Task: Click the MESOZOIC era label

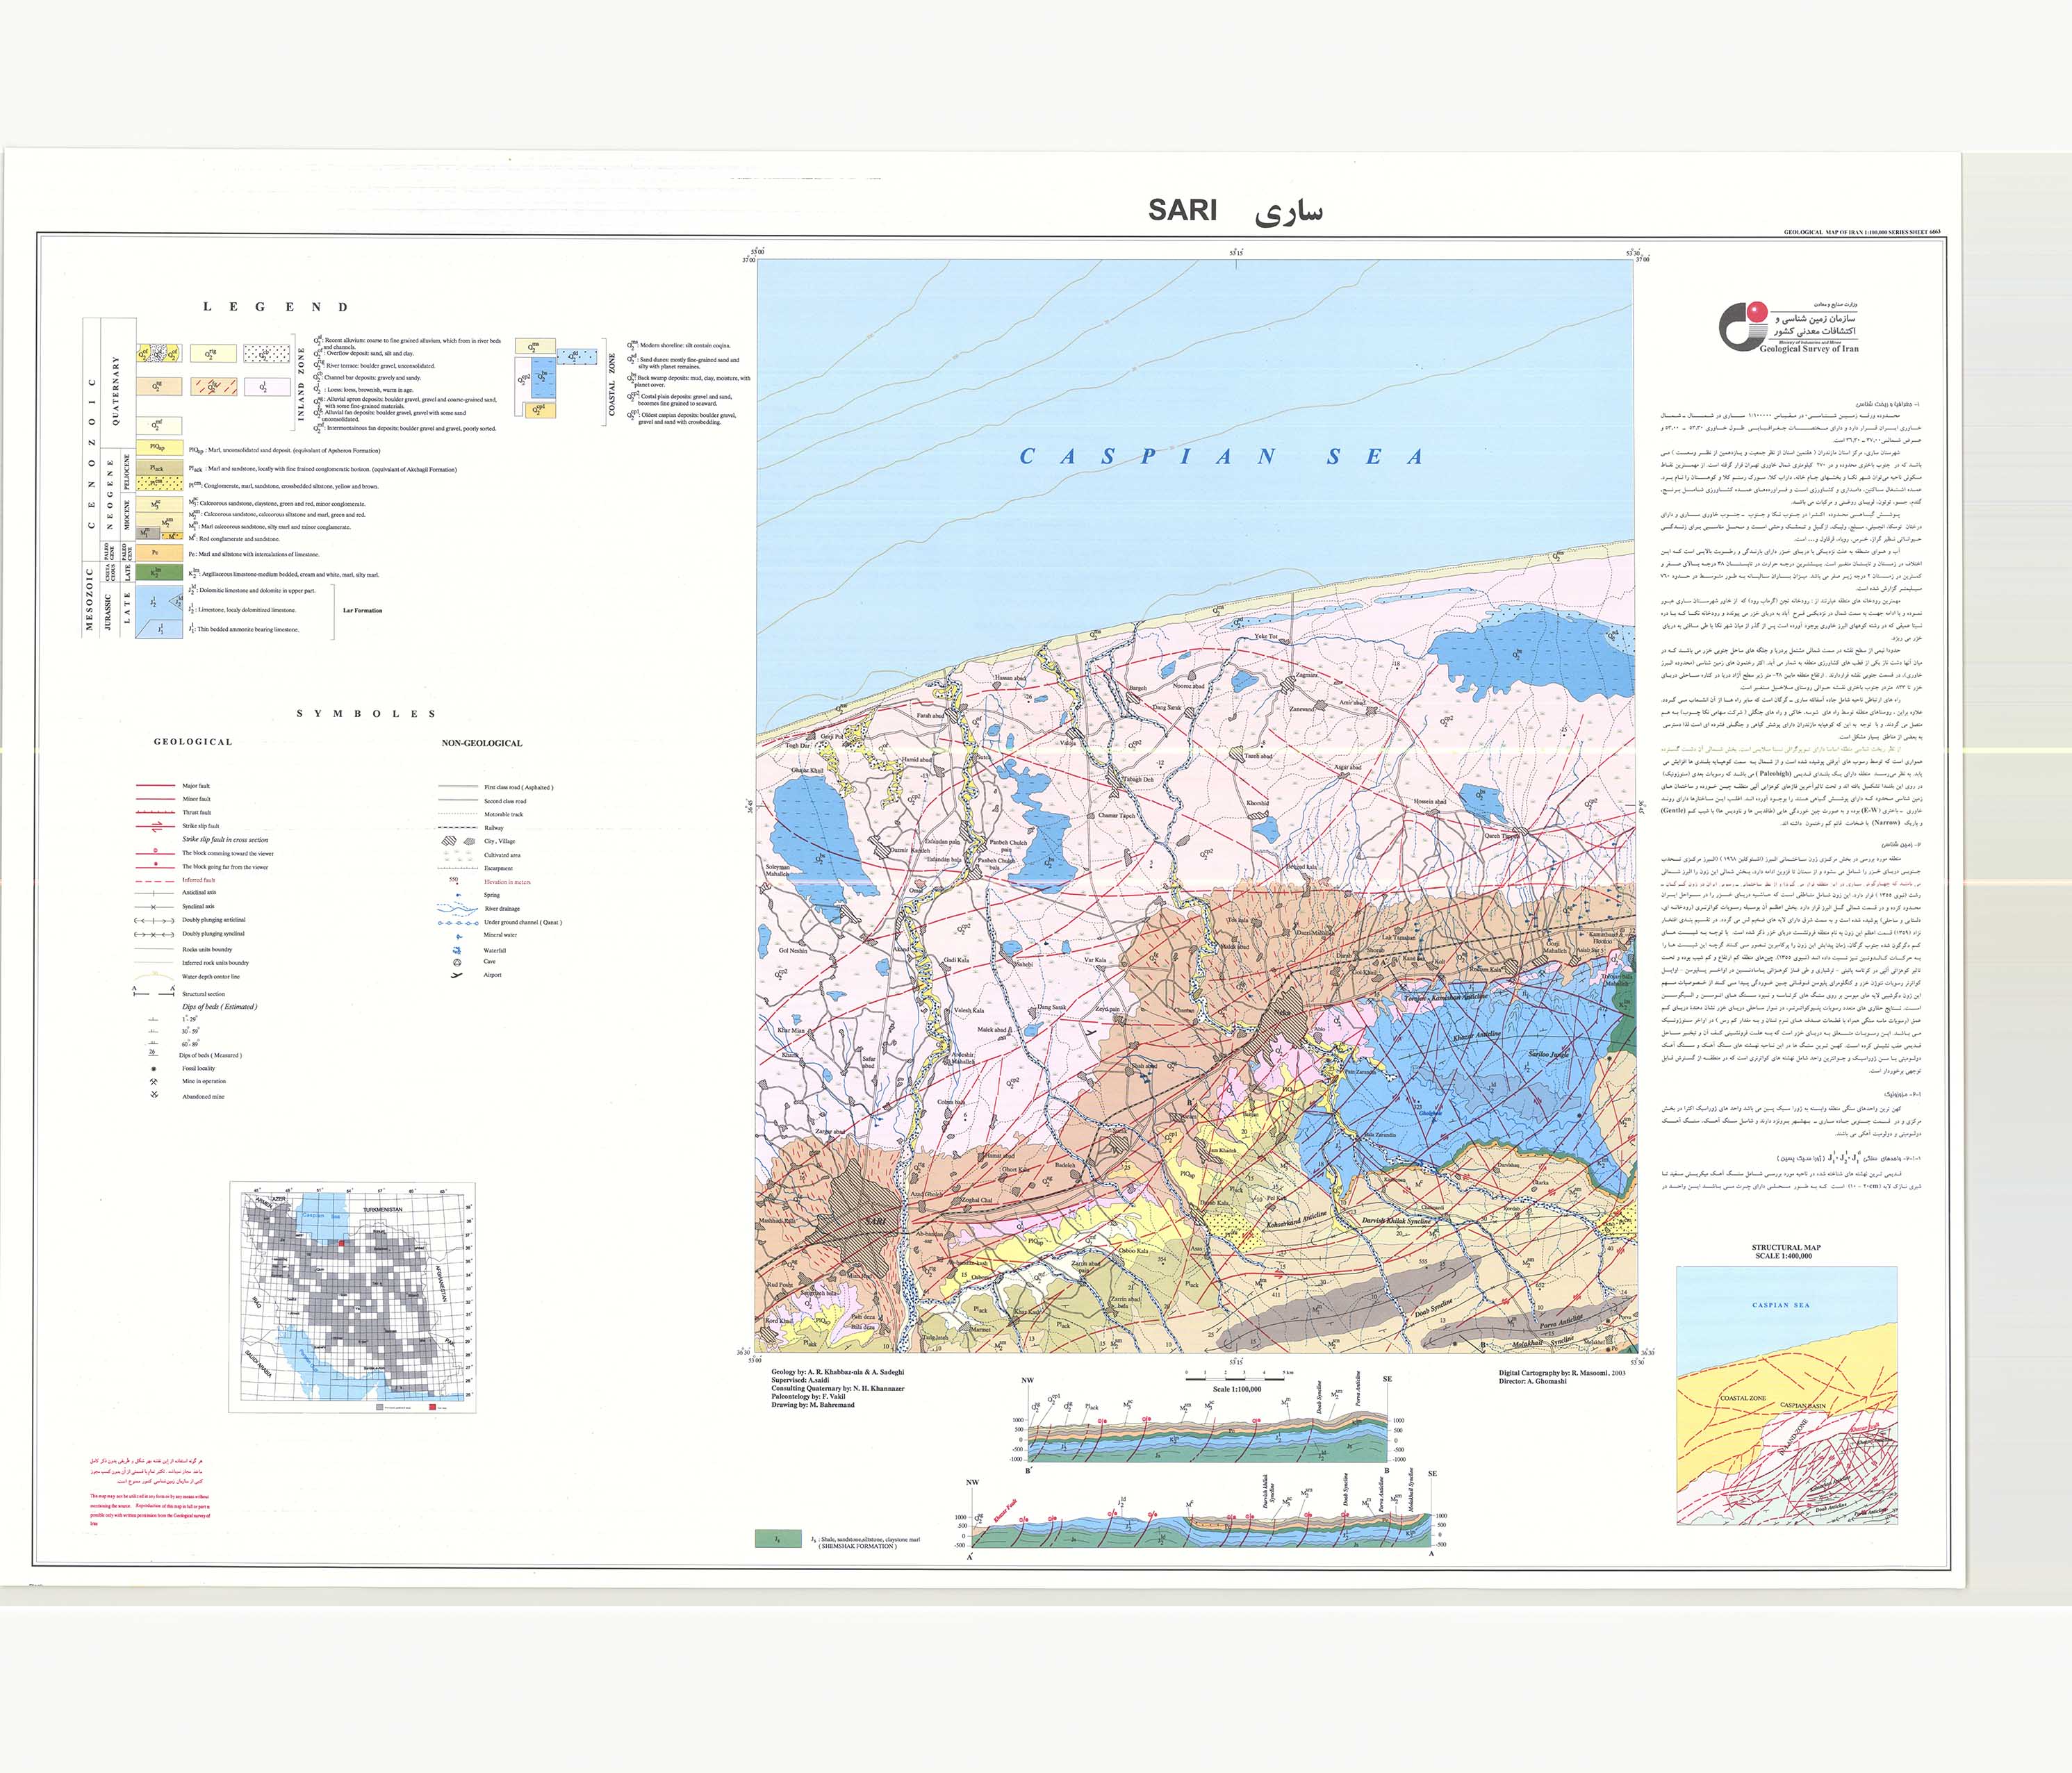Action: tap(90, 600)
